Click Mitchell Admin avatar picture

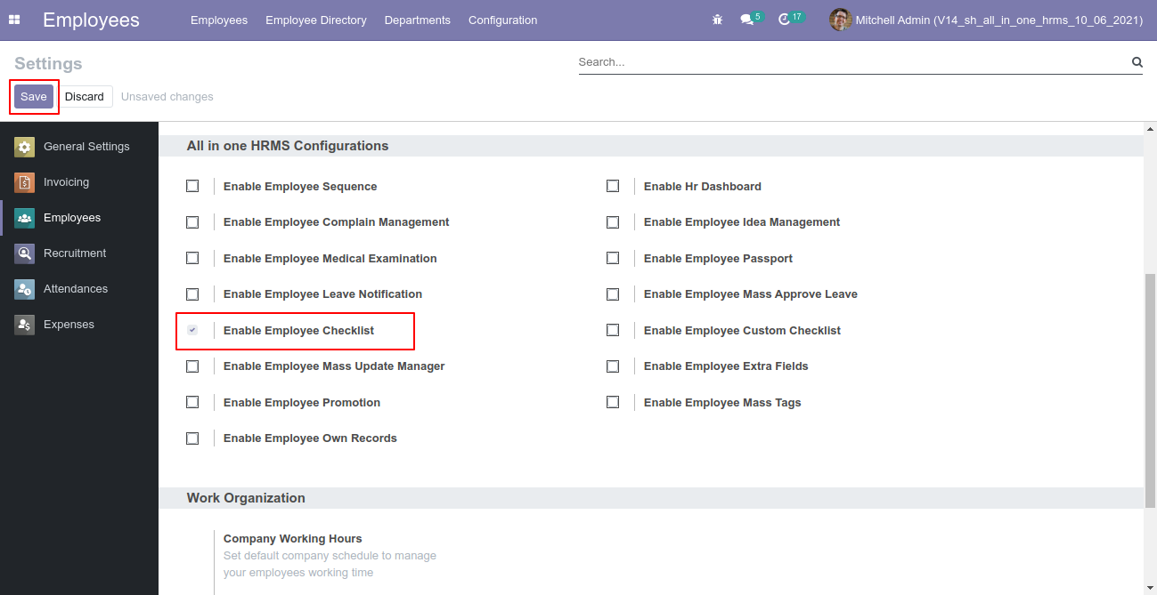click(840, 20)
